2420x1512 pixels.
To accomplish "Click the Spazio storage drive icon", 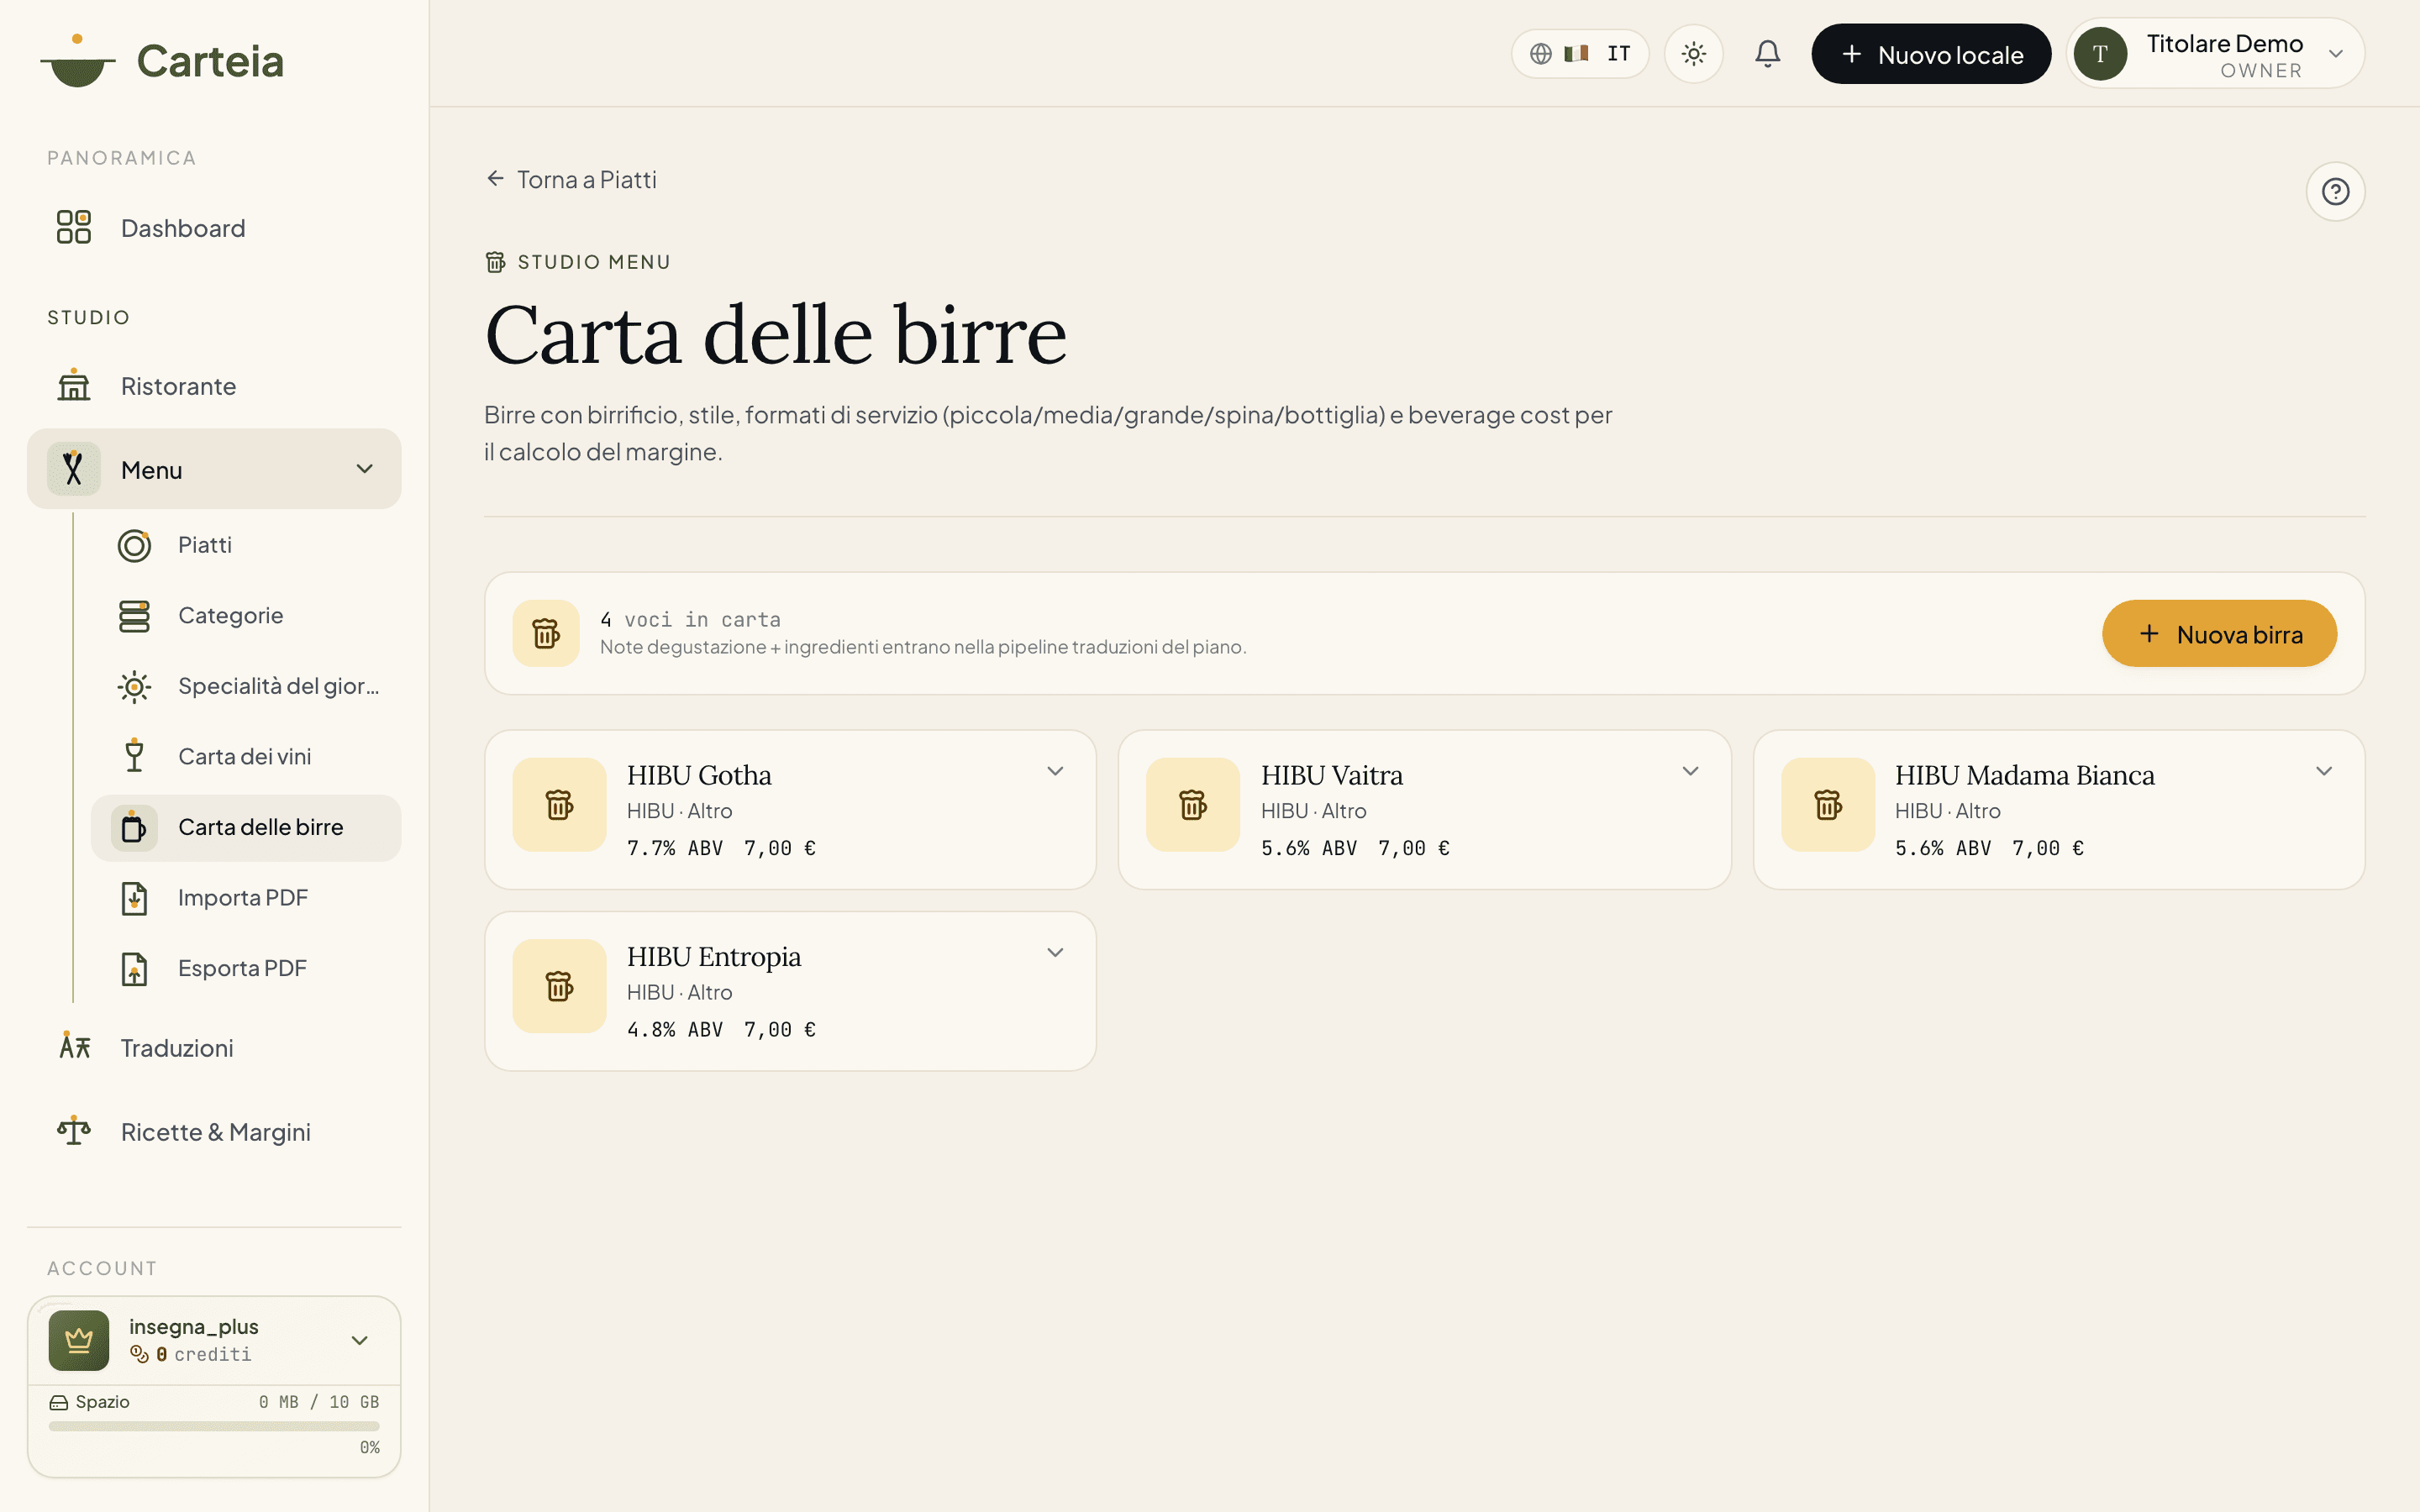I will tap(59, 1402).
